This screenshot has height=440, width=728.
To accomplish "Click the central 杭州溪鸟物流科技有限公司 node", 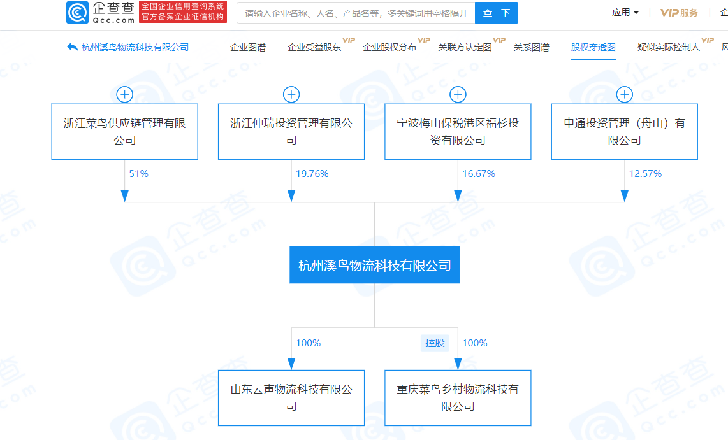I will (375, 265).
